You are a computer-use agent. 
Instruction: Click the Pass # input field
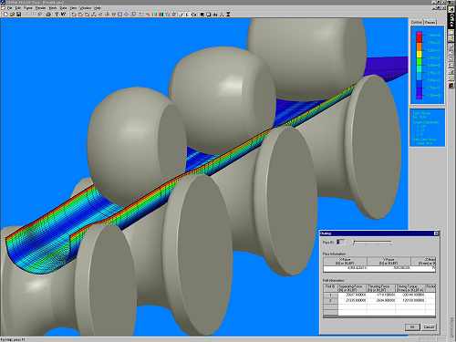[340, 243]
